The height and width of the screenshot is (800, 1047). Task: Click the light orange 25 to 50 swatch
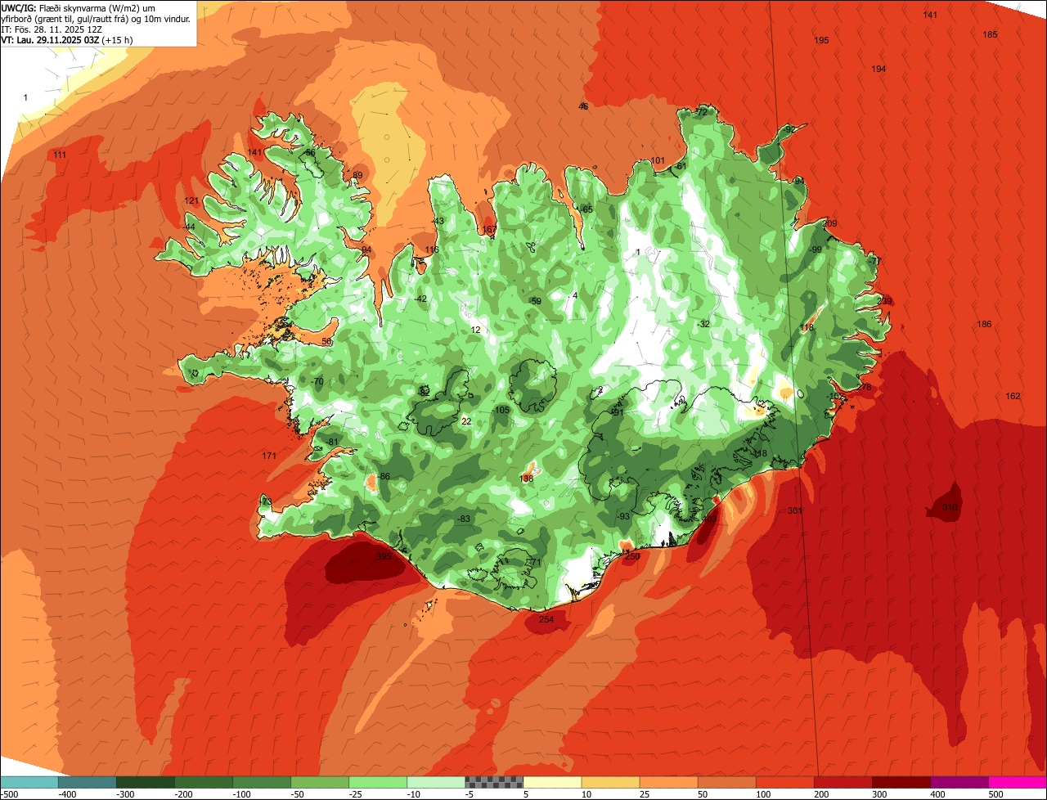(x=668, y=781)
